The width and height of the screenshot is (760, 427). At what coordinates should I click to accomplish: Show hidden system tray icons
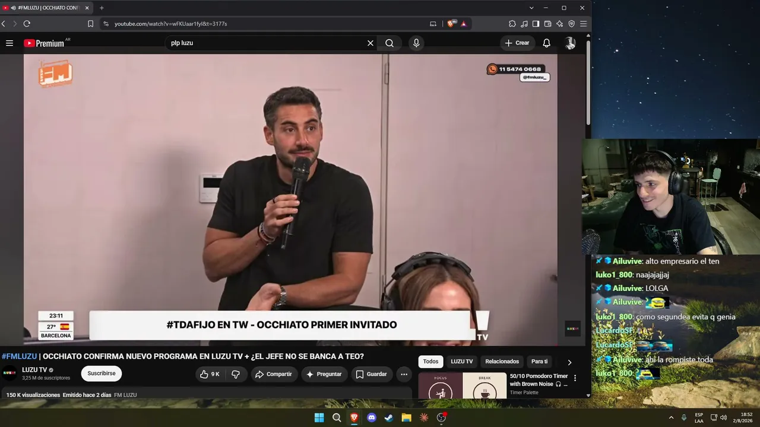pos(671,418)
